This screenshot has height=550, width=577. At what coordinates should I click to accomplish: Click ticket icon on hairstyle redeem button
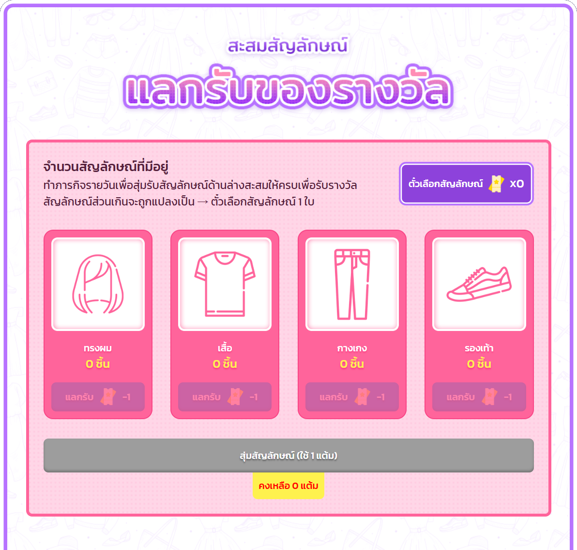click(x=108, y=397)
